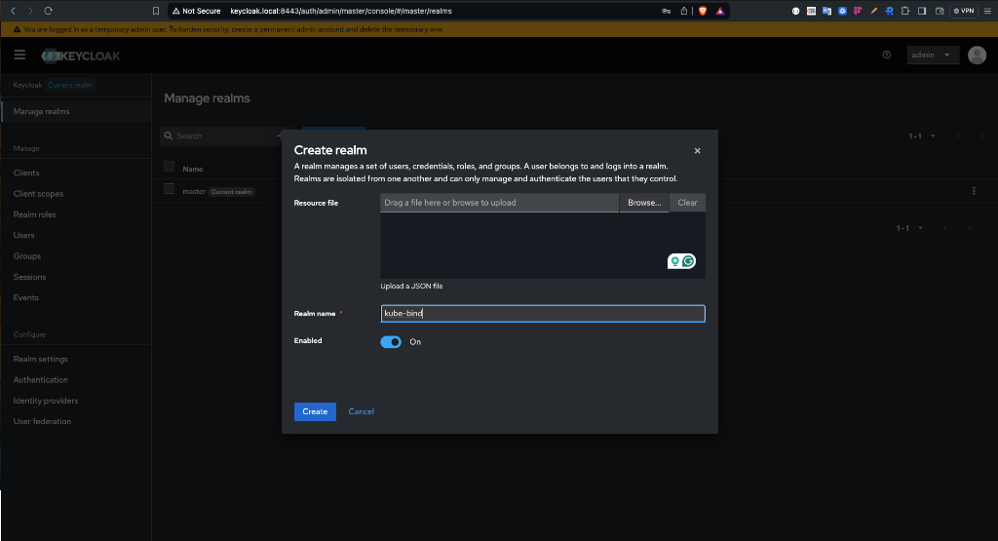Click the Not Secure warning indicator

coord(196,11)
